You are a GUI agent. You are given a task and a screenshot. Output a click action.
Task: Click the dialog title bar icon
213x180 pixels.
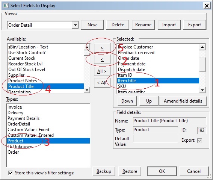[6, 6]
